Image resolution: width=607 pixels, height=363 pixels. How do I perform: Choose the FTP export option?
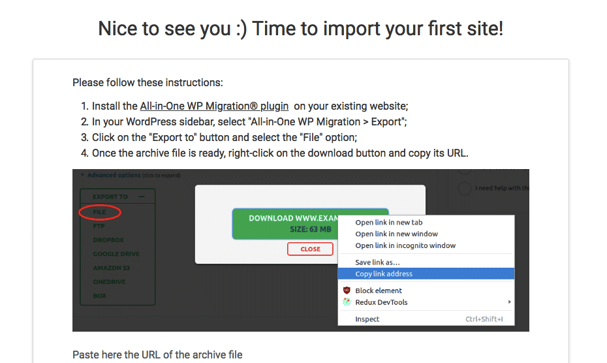coord(99,227)
